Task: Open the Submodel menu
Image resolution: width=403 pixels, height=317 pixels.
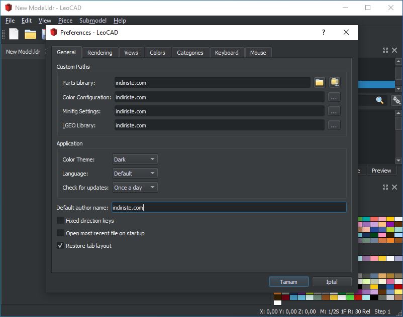Action: coord(93,21)
